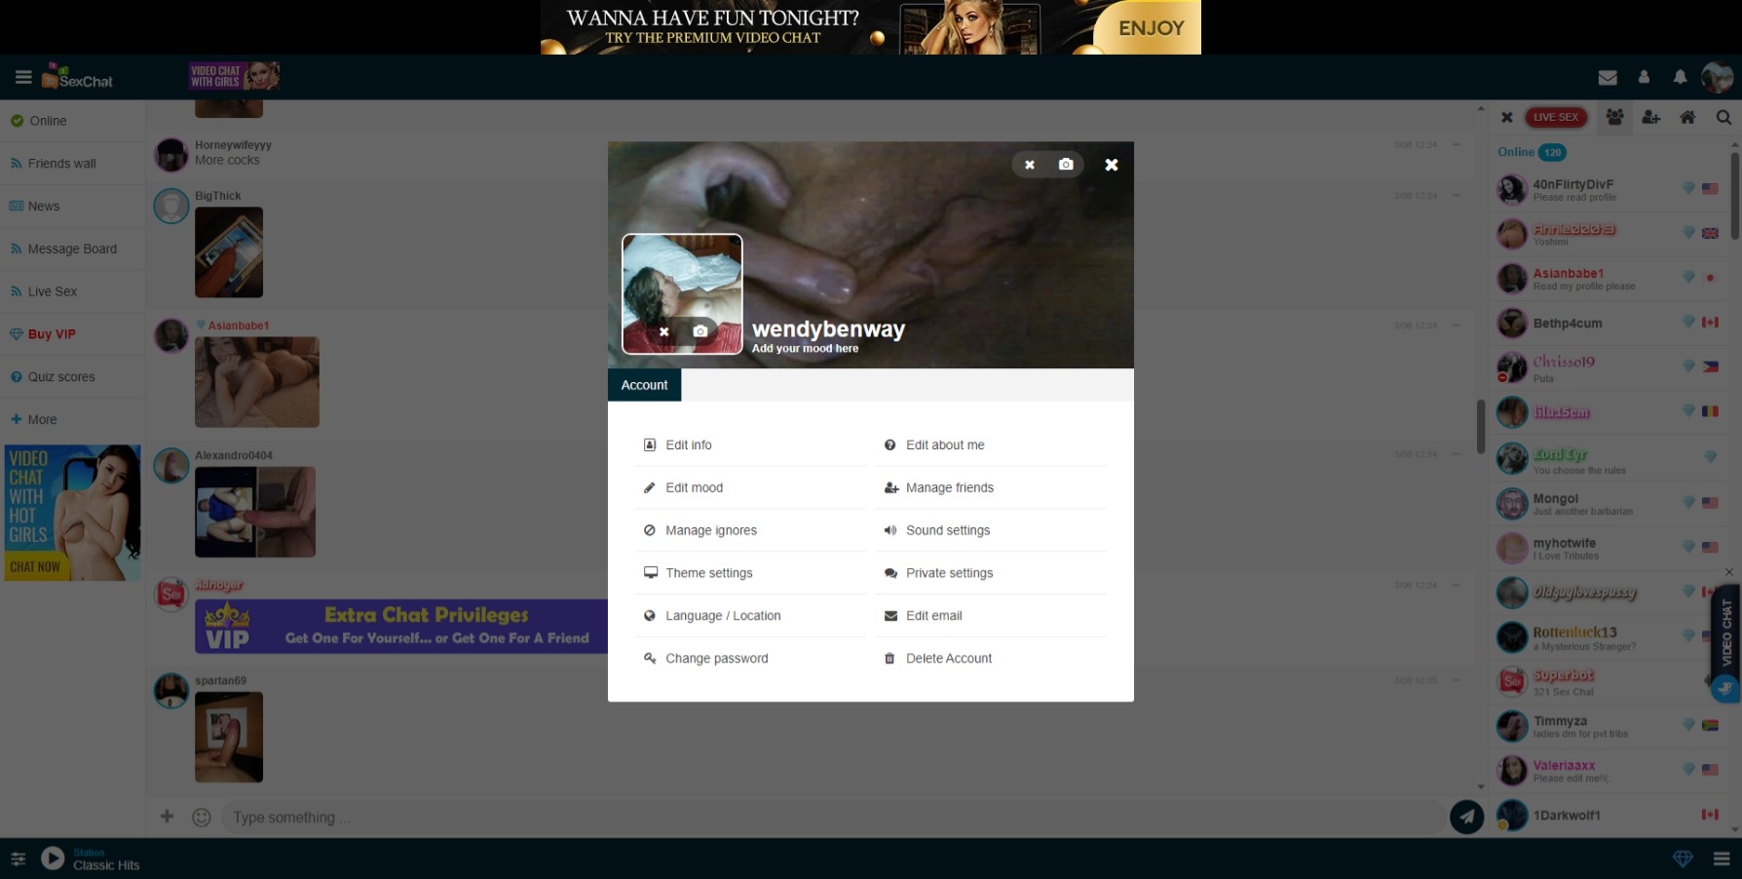
Task: Click the plus icon beside chat input
Action: pyautogui.click(x=167, y=817)
